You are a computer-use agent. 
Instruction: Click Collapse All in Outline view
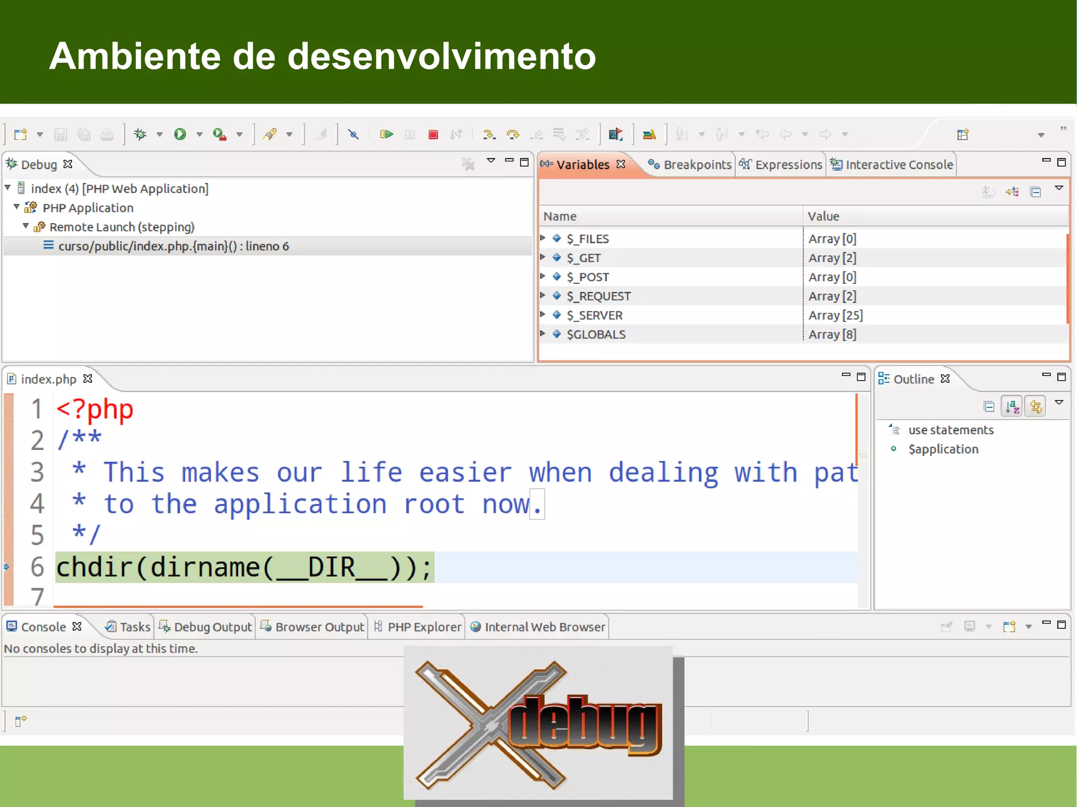click(x=989, y=406)
